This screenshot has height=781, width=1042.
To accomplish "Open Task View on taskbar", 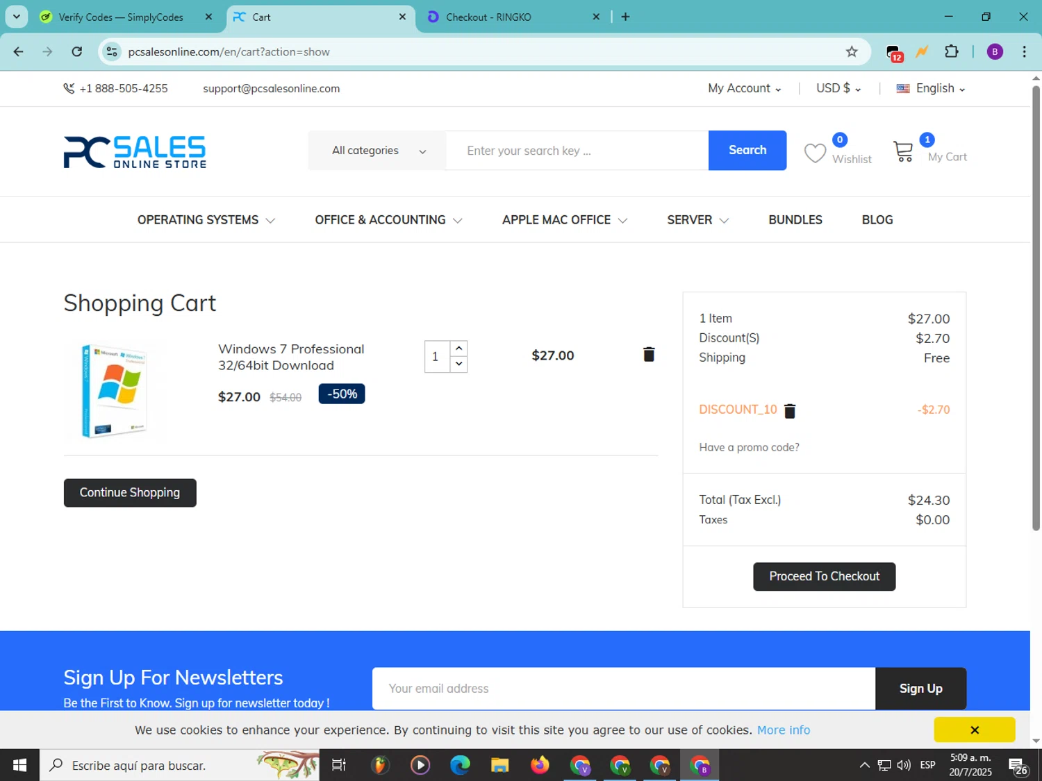I will [339, 765].
